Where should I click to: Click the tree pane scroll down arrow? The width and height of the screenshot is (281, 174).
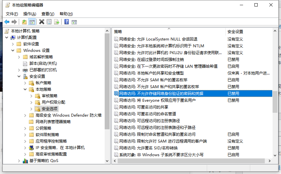[x=107, y=161]
